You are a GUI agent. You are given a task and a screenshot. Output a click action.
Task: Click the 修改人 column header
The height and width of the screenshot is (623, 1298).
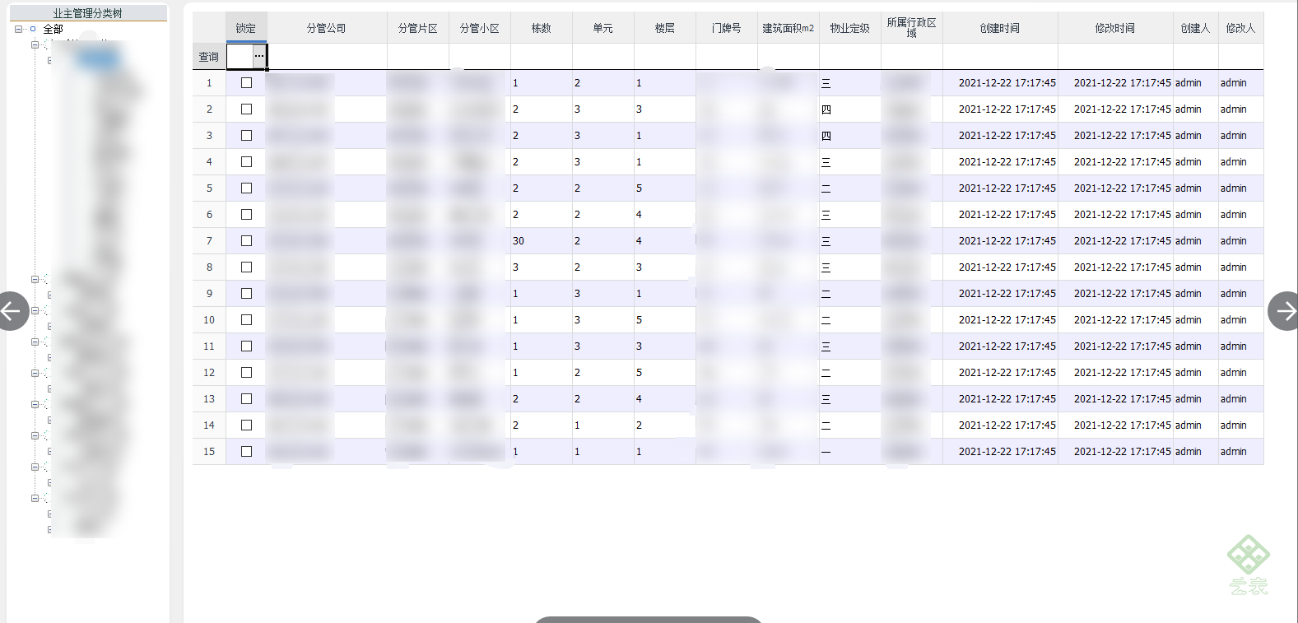[1241, 28]
